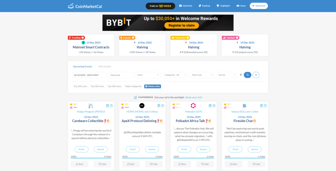
Task: Click the Pudgy Penguins coin logo
Action: click(91, 106)
